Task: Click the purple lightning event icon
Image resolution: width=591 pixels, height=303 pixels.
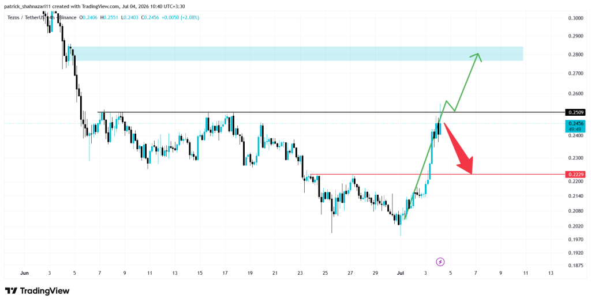Action: point(440,262)
